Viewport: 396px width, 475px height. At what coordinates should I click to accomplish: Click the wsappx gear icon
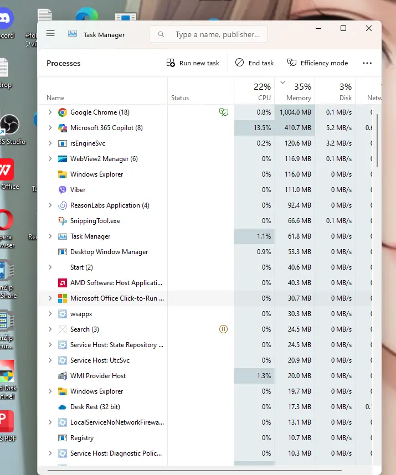tap(63, 314)
